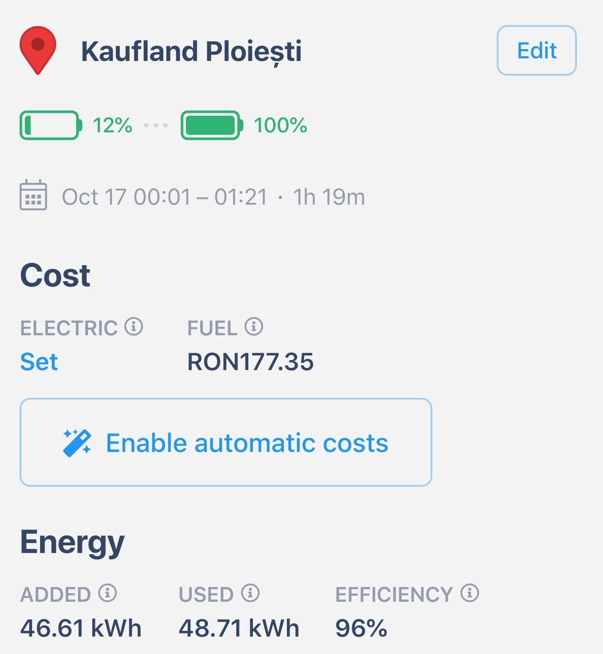
Task: Click the calendar icon beside Oct 17
Action: pyautogui.click(x=33, y=195)
